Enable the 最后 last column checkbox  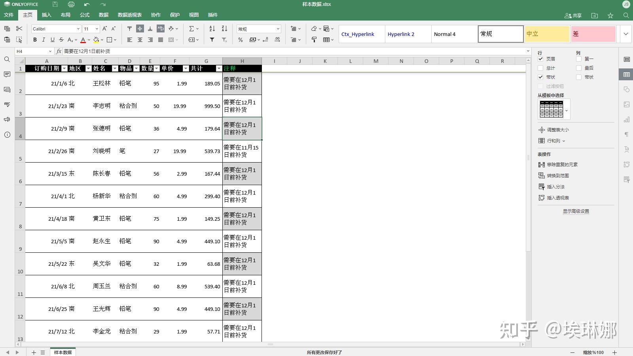click(579, 68)
